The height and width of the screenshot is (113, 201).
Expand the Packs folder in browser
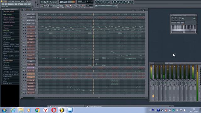pos(6,58)
